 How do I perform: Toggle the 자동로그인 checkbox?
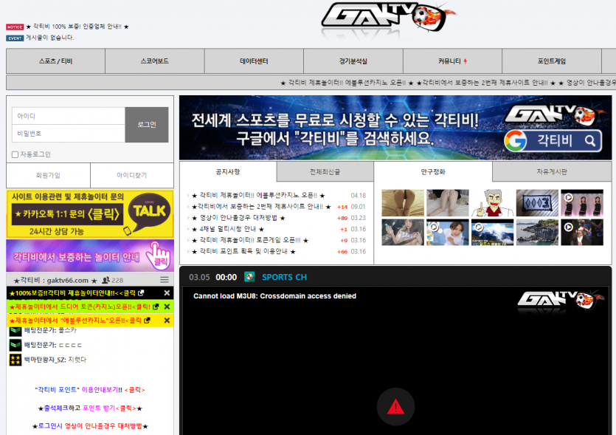[15, 154]
